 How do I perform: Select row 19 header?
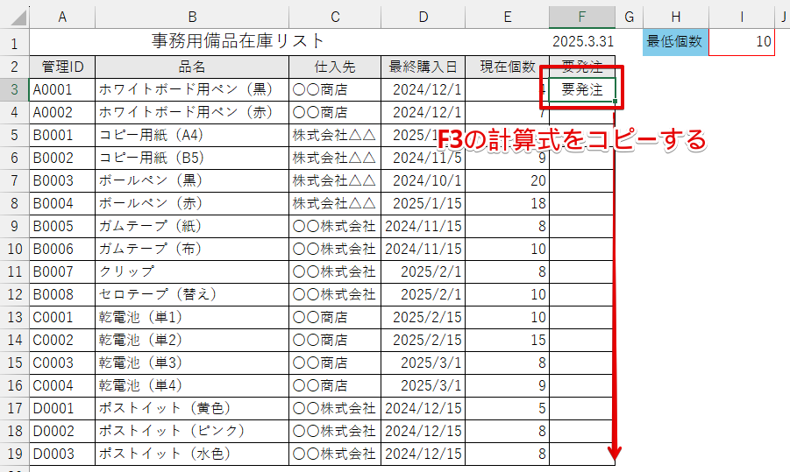[x=14, y=454]
